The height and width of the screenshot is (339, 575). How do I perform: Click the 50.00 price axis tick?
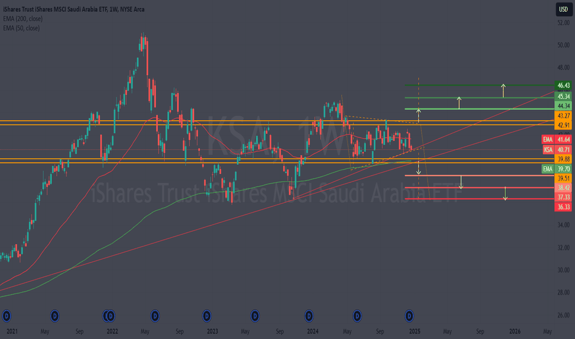(x=563, y=45)
